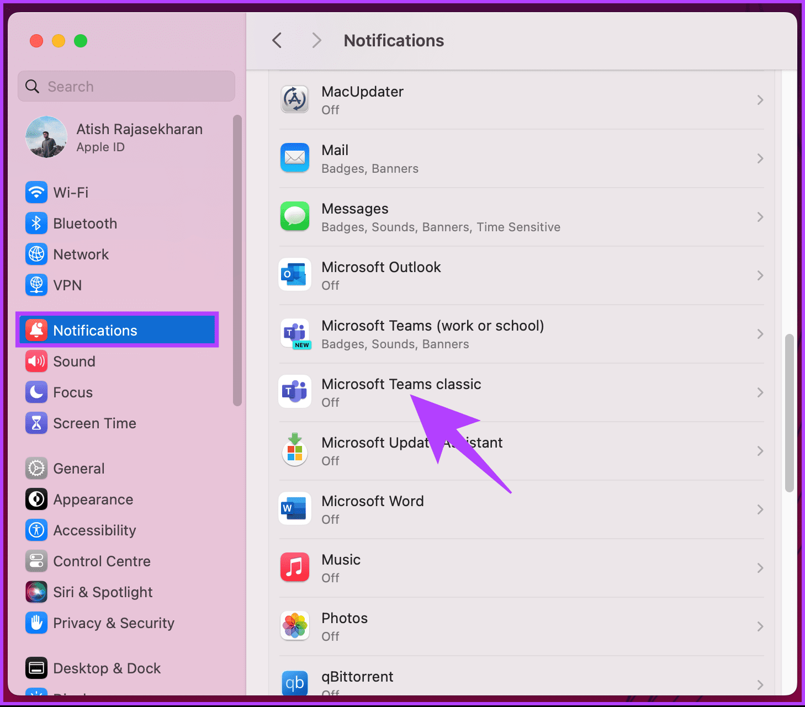Screen dimensions: 805x707
Task: Click the green Messages bubble icon
Action: [295, 217]
